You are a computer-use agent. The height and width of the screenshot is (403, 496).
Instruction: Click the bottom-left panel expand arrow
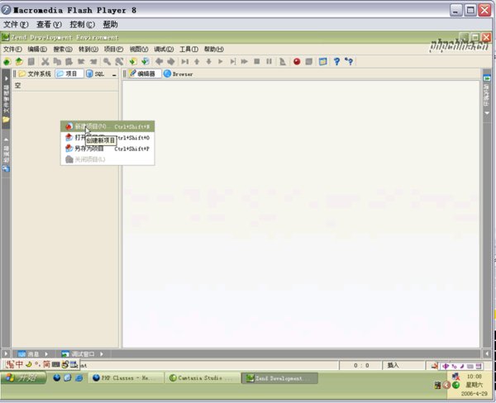coord(6,353)
